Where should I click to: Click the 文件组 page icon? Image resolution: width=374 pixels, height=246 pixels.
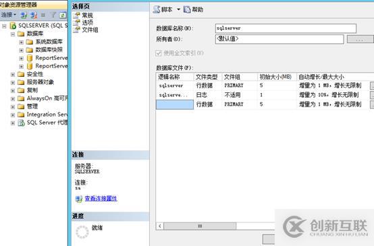(77, 30)
